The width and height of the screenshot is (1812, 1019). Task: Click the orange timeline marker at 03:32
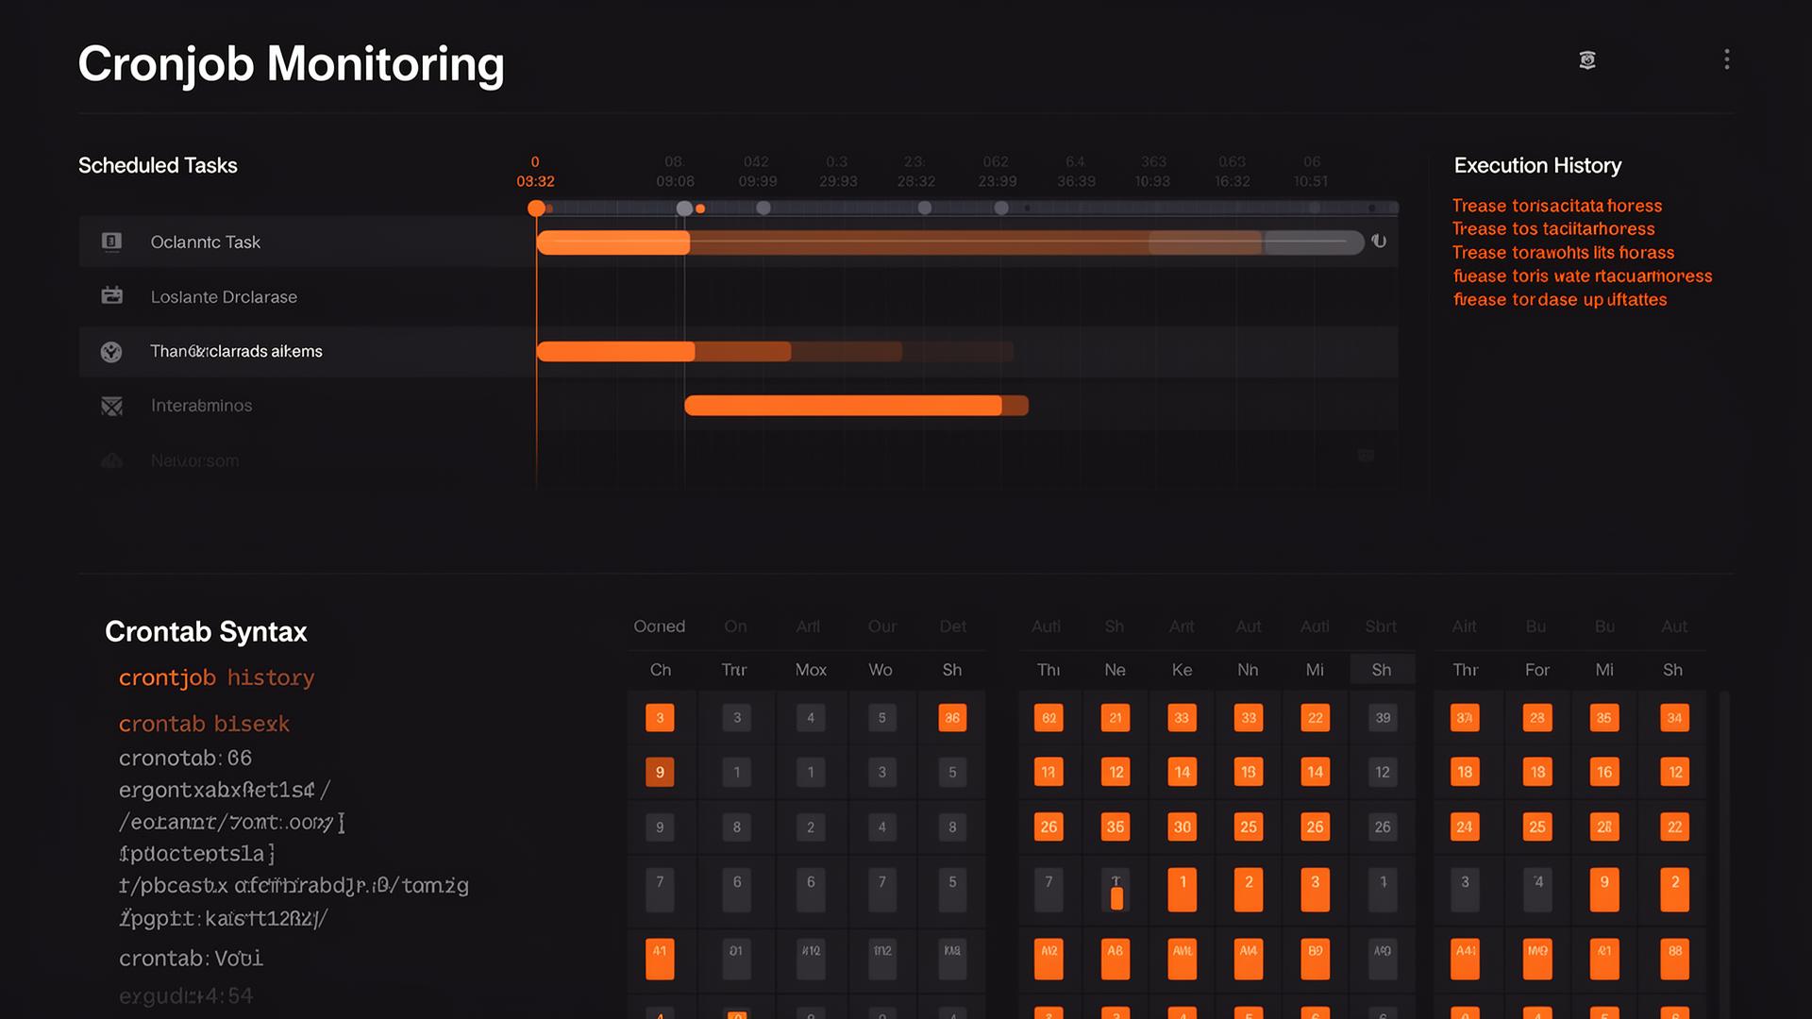tap(536, 209)
